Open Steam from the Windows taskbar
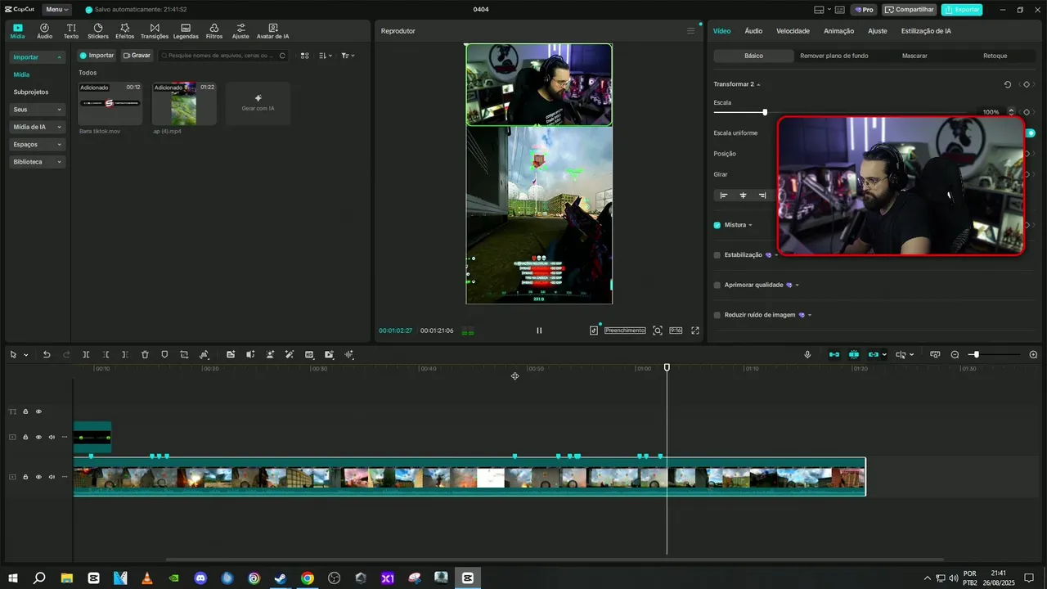1047x589 pixels. coord(281,578)
